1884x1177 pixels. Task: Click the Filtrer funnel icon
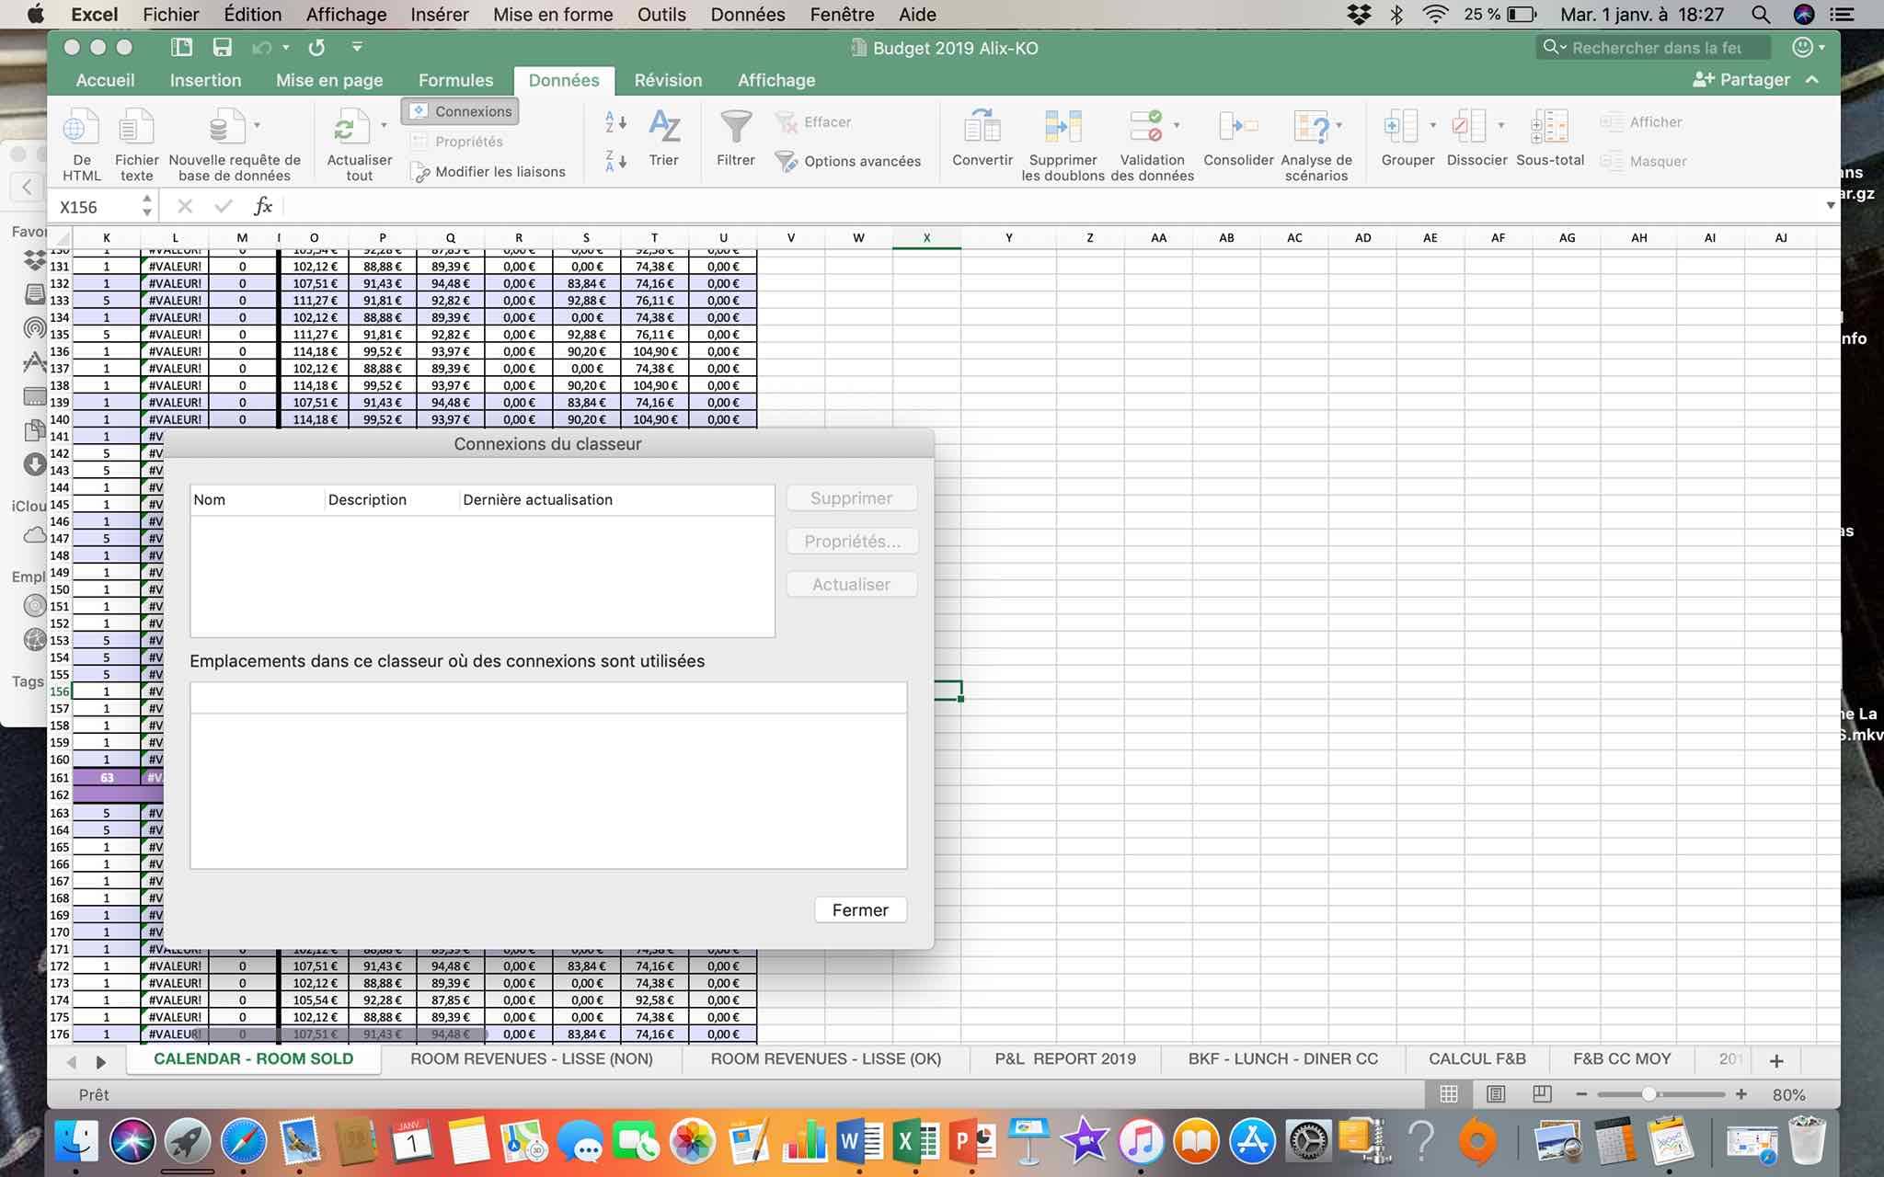pyautogui.click(x=735, y=128)
